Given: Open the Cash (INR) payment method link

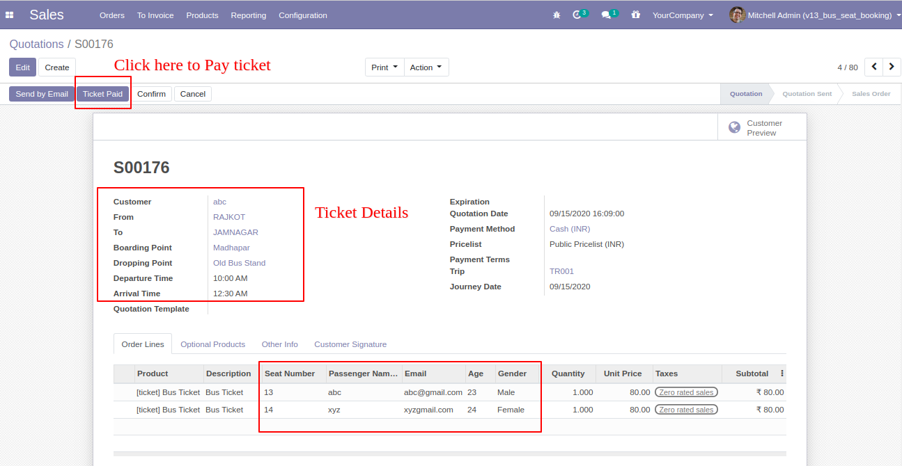Looking at the screenshot, I should (x=570, y=229).
